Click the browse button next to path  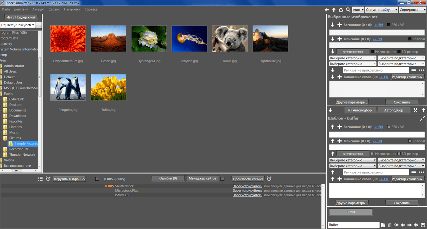point(39,25)
